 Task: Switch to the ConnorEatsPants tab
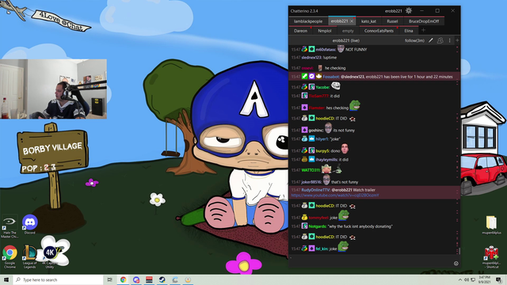[x=379, y=31]
